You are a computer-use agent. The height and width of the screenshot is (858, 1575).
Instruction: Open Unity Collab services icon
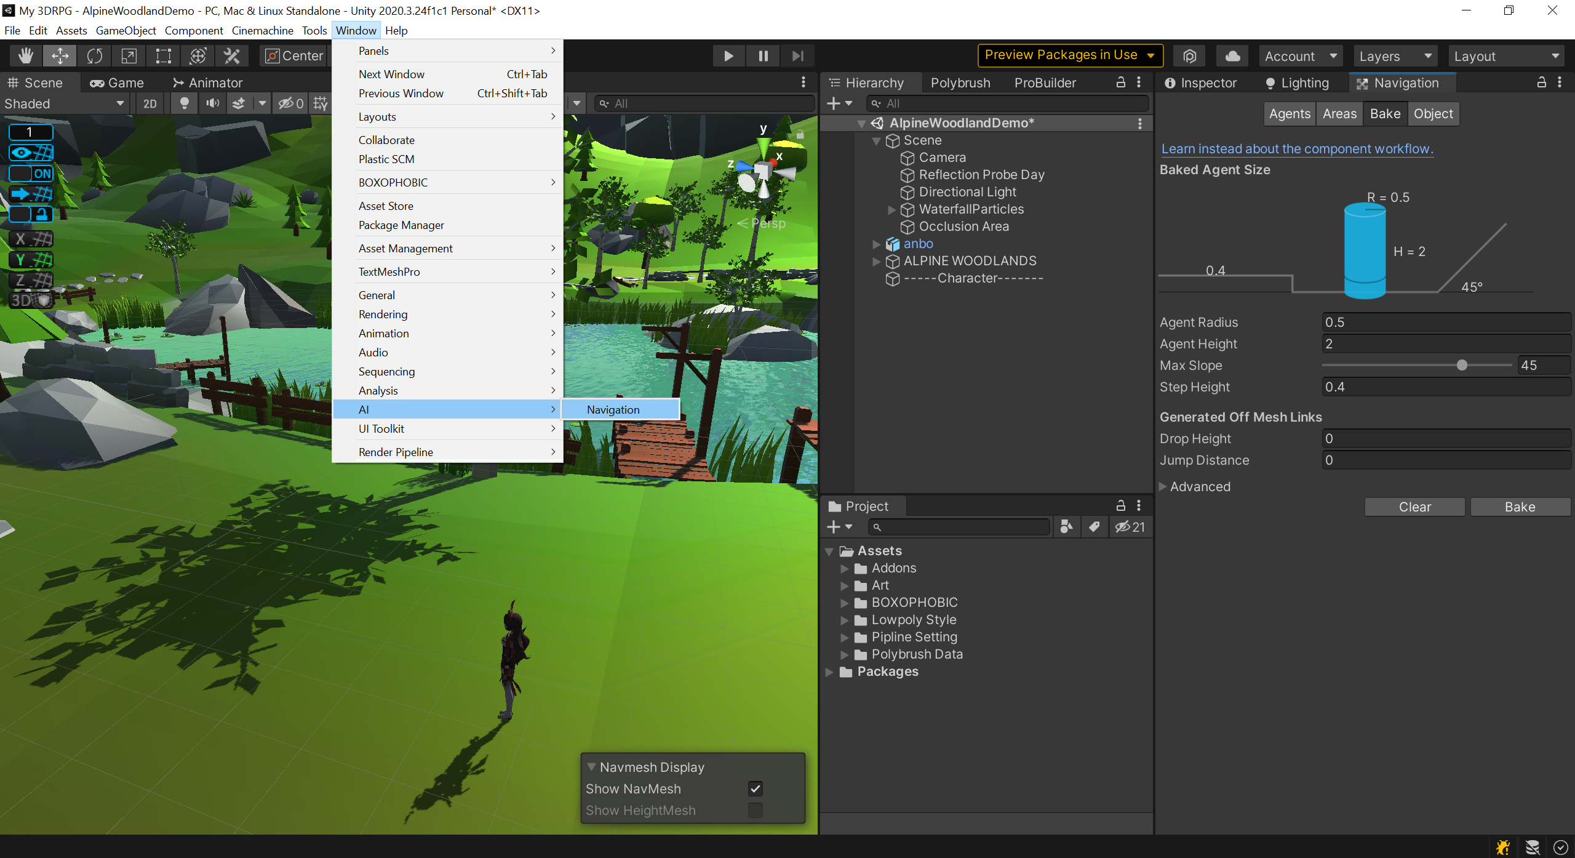click(1189, 56)
